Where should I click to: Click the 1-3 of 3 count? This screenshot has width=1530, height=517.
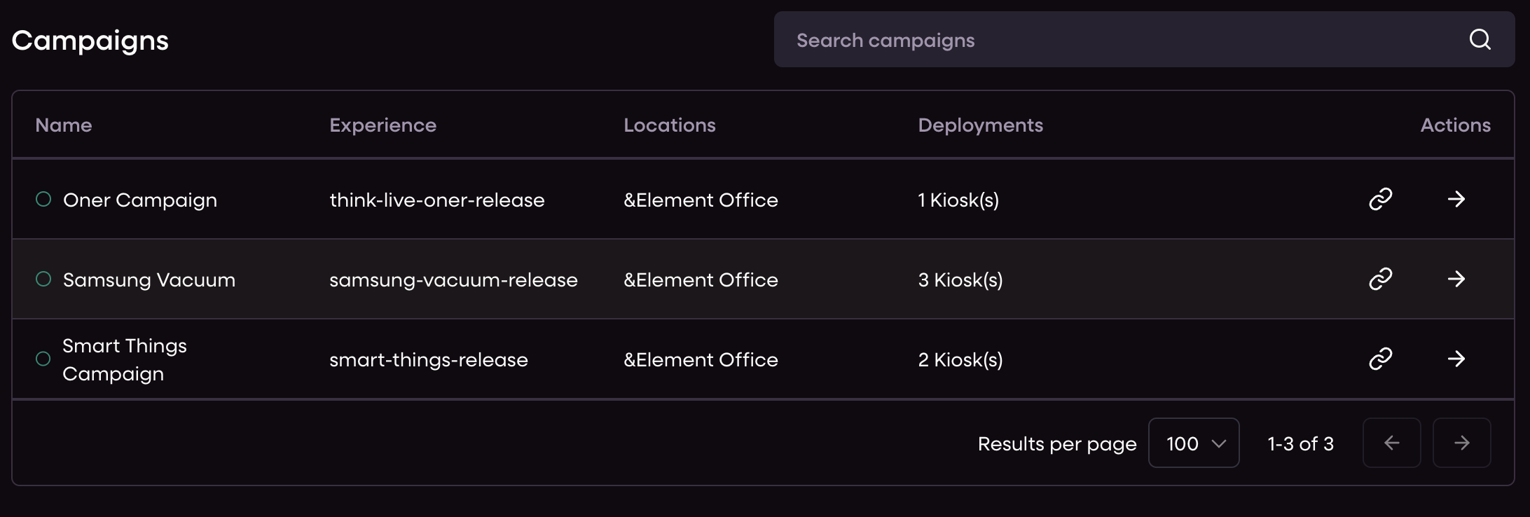click(1301, 443)
